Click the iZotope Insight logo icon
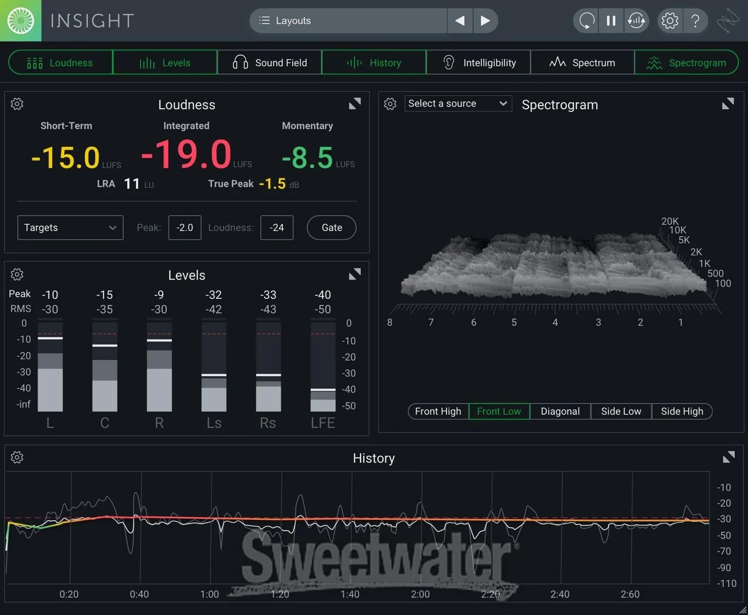Image resolution: width=748 pixels, height=615 pixels. (21, 21)
